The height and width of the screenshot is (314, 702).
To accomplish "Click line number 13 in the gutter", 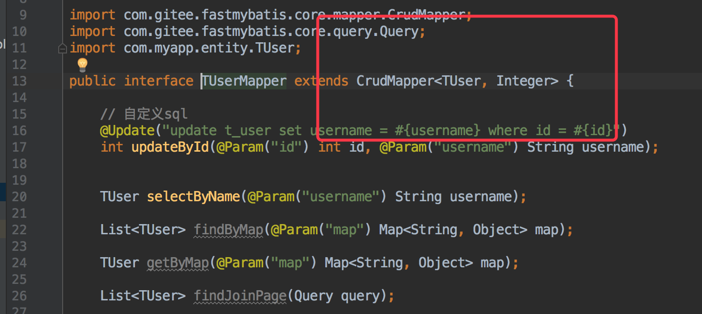I will coord(19,81).
